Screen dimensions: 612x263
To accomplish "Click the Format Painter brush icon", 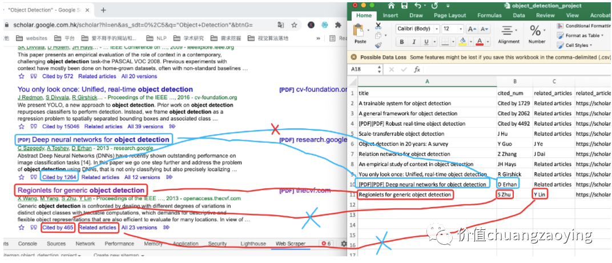I will (x=378, y=45).
